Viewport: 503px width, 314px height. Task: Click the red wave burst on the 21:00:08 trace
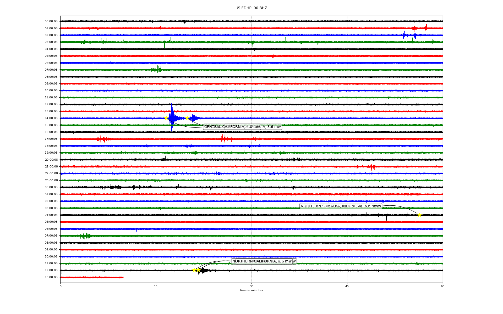[x=371, y=167]
